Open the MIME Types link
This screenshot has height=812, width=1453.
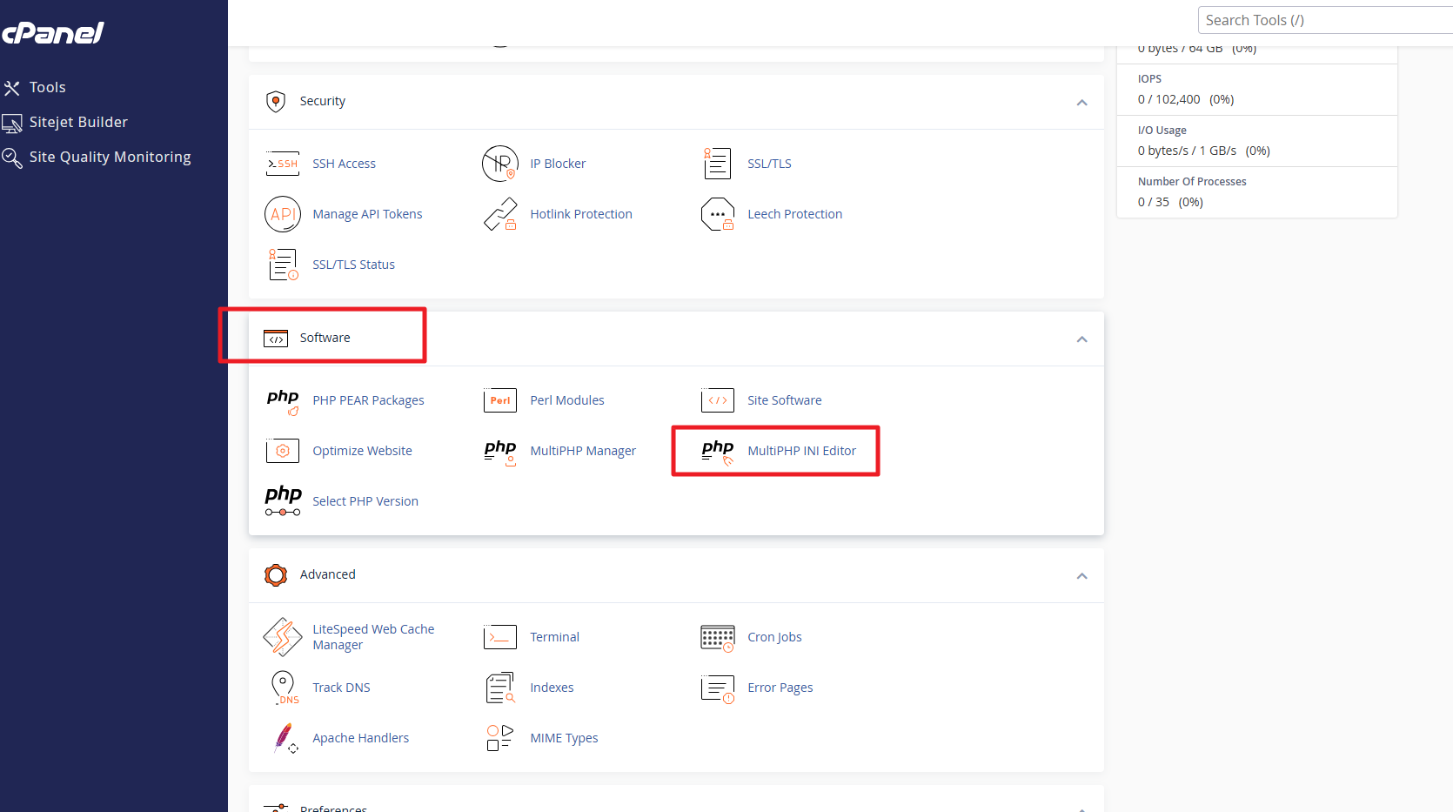coord(564,738)
